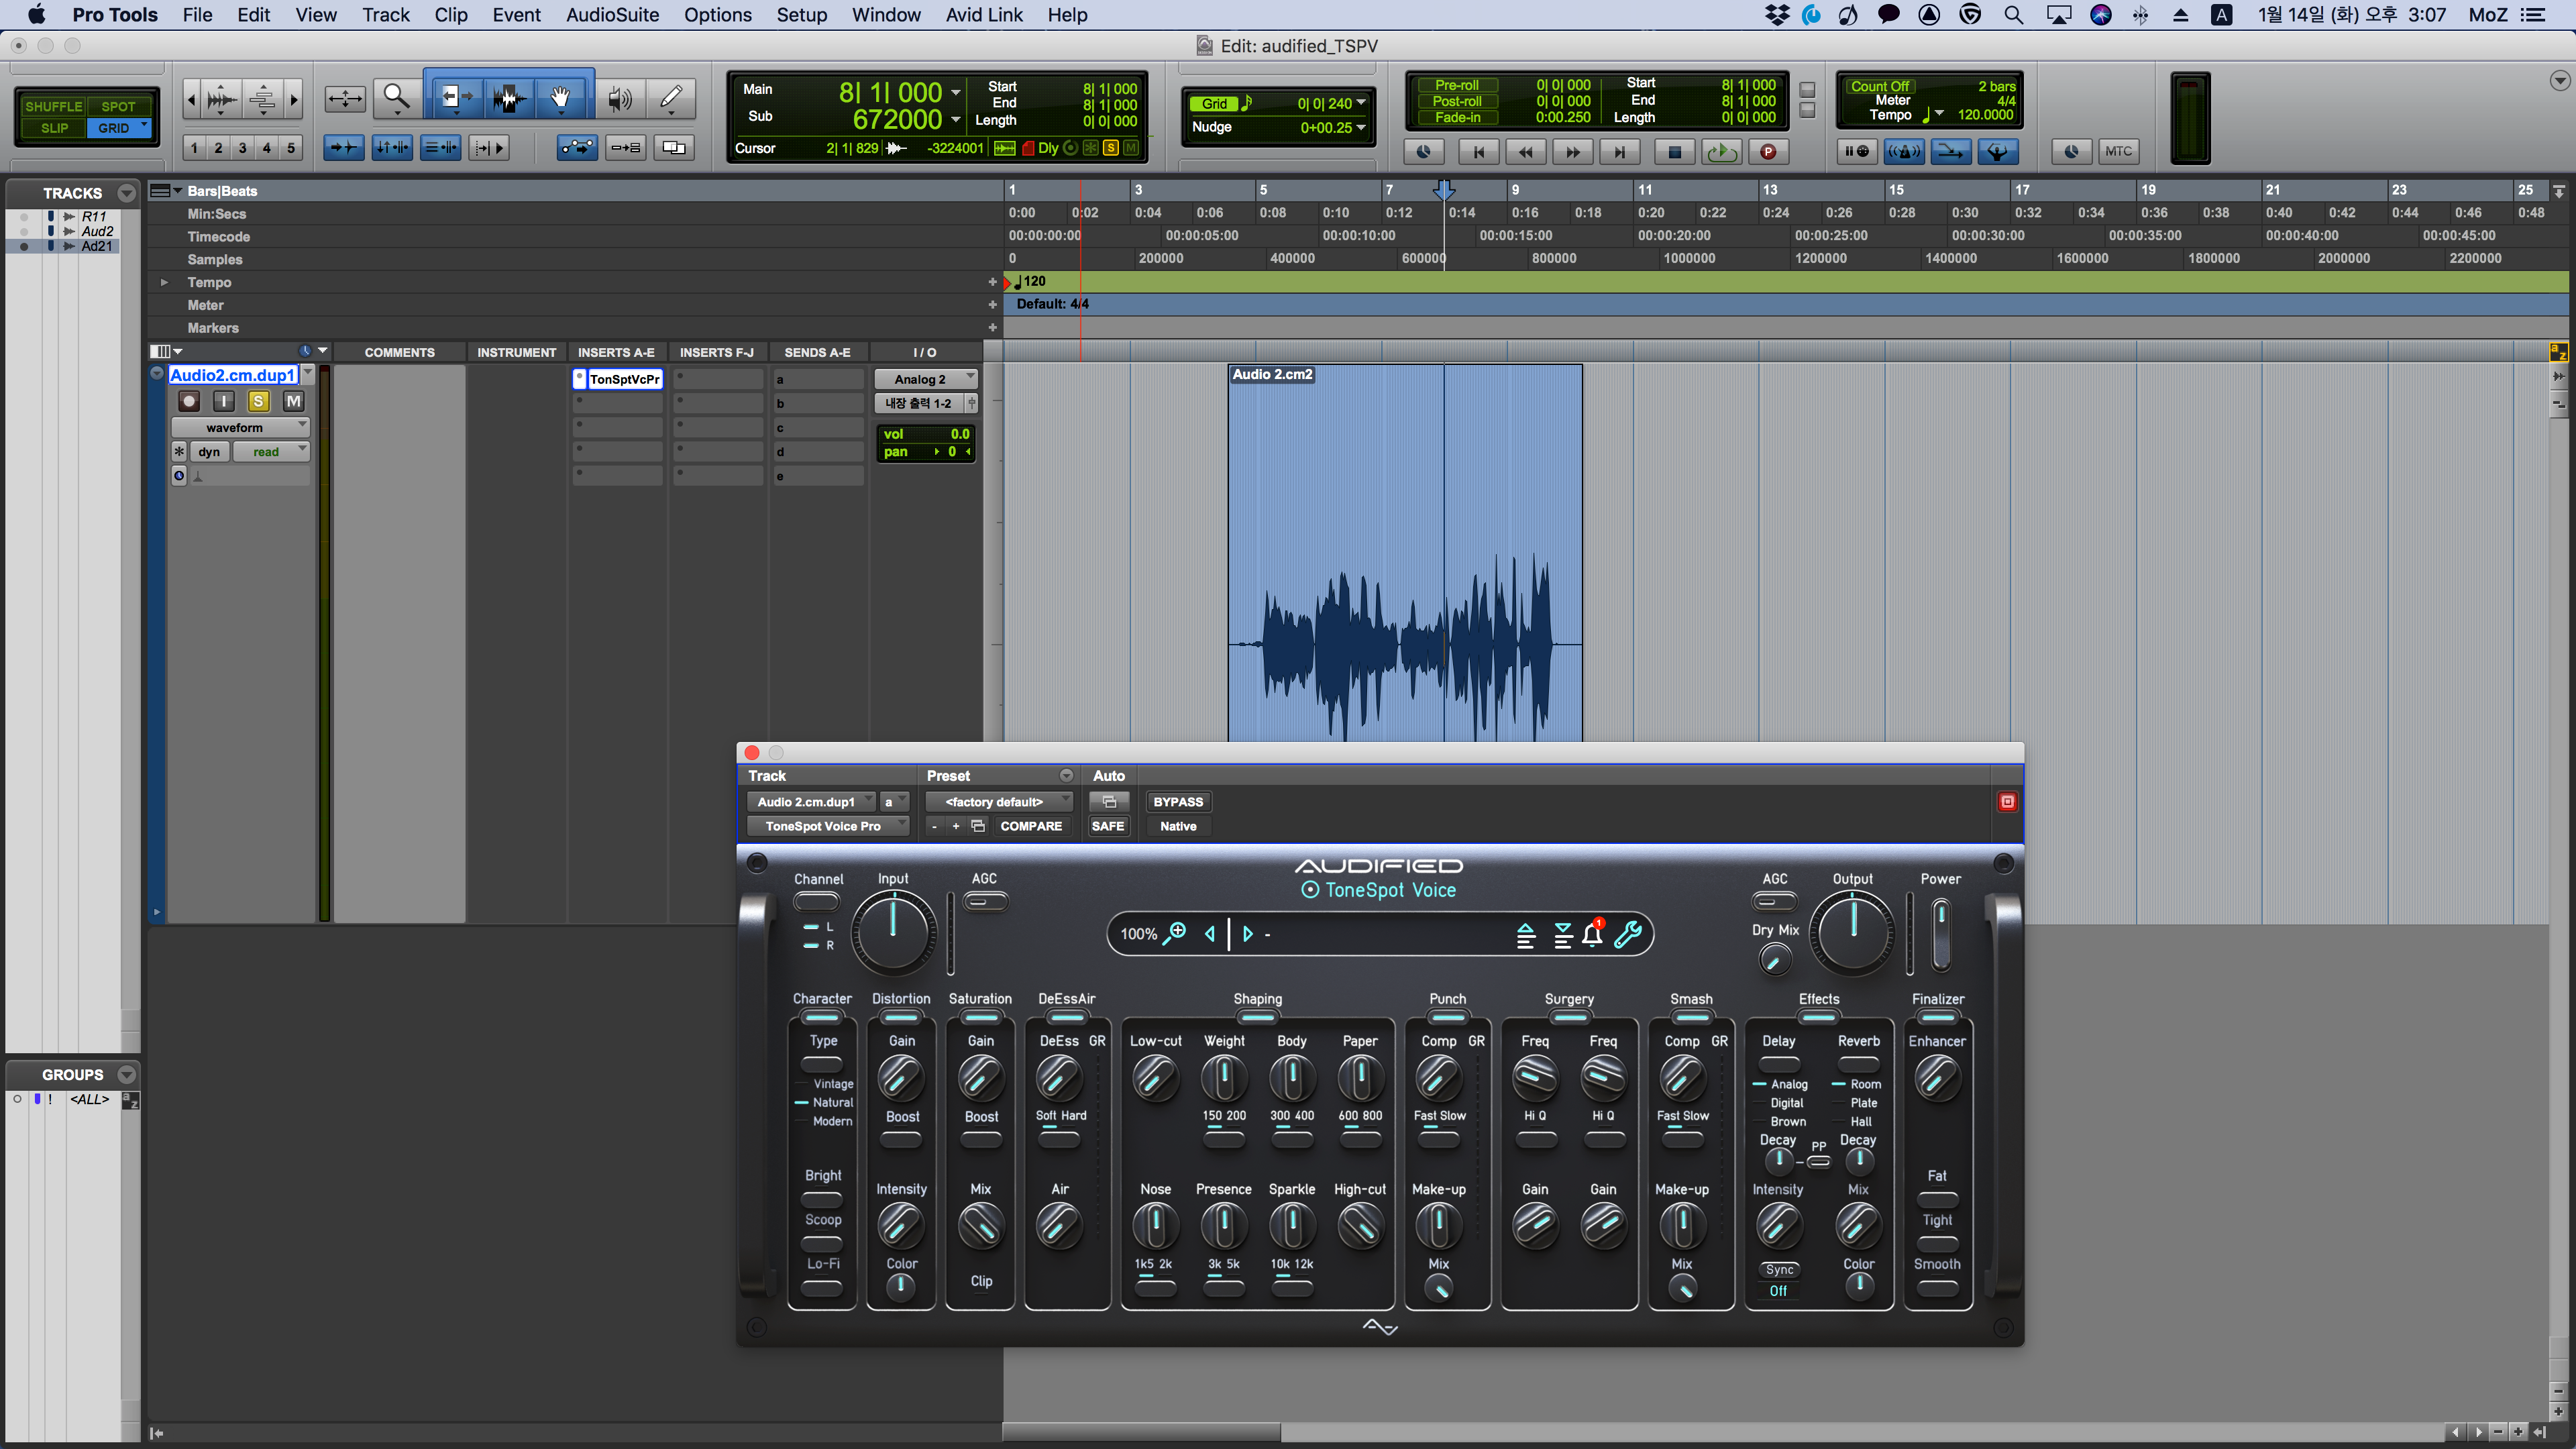
Task: Open ToneSpot notification bell icon
Action: coord(1593,934)
